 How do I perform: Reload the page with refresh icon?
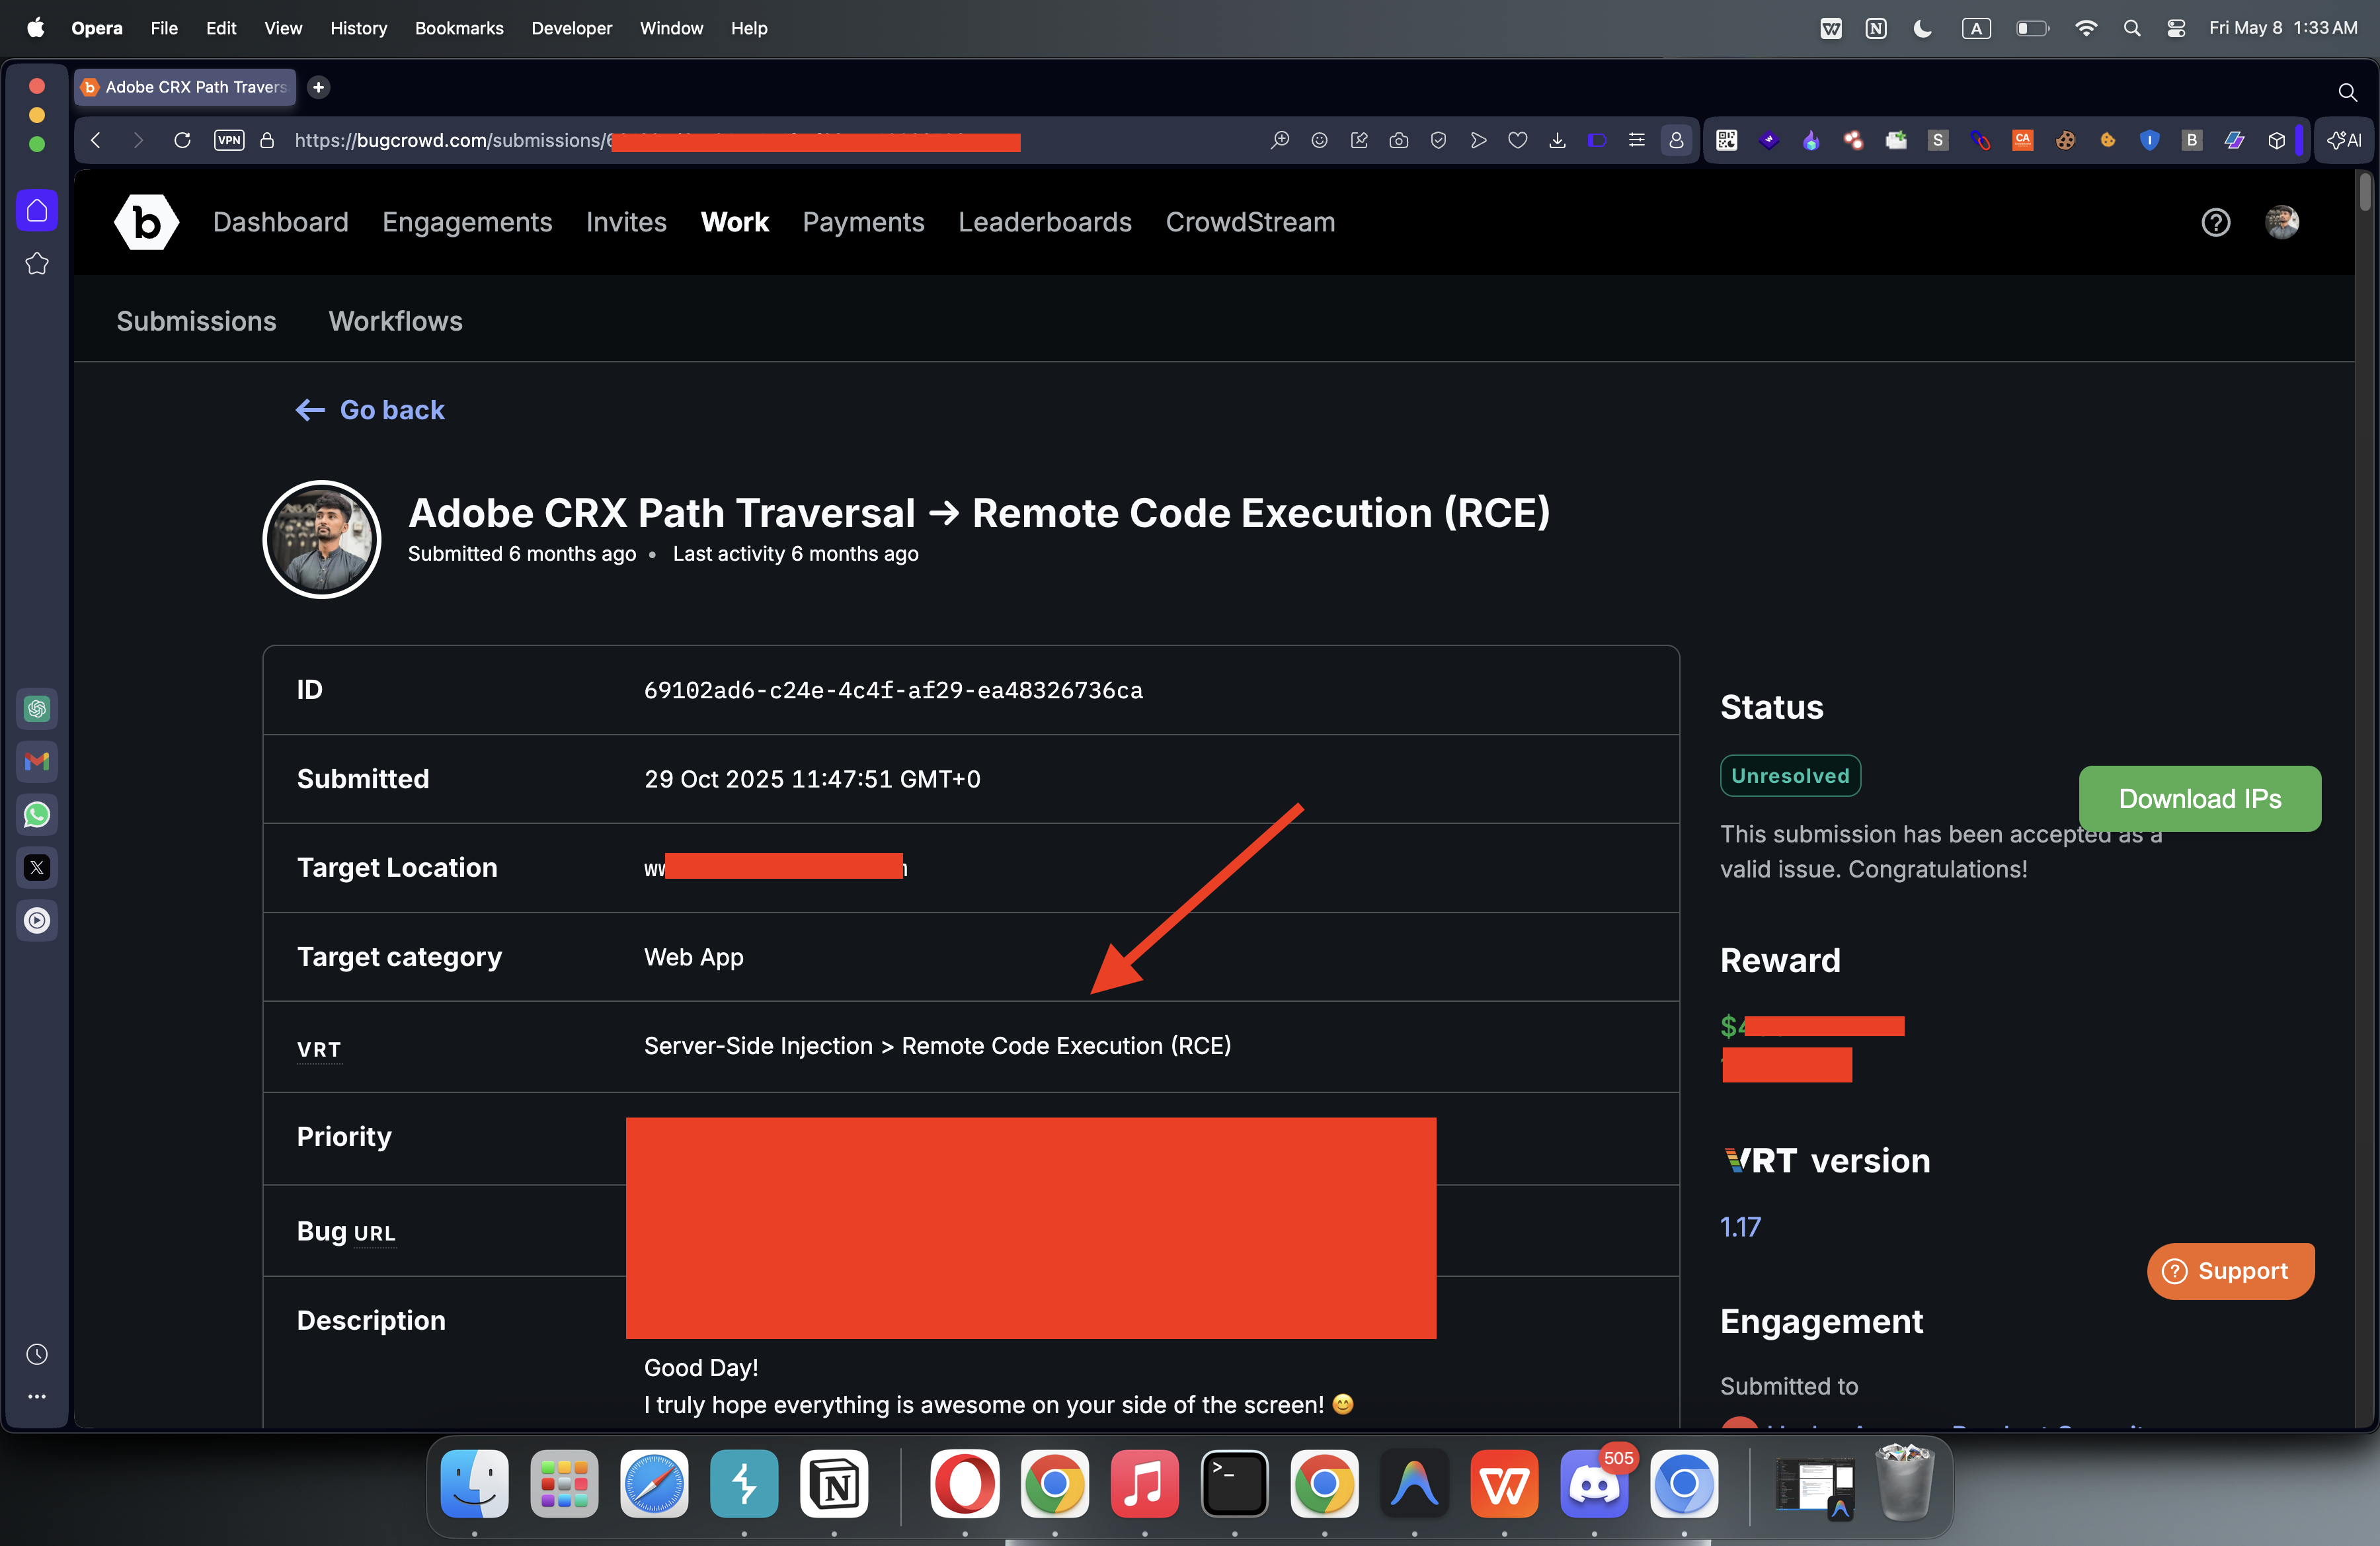point(182,140)
